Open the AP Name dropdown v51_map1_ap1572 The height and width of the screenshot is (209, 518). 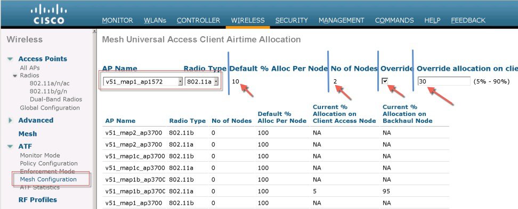(x=142, y=81)
